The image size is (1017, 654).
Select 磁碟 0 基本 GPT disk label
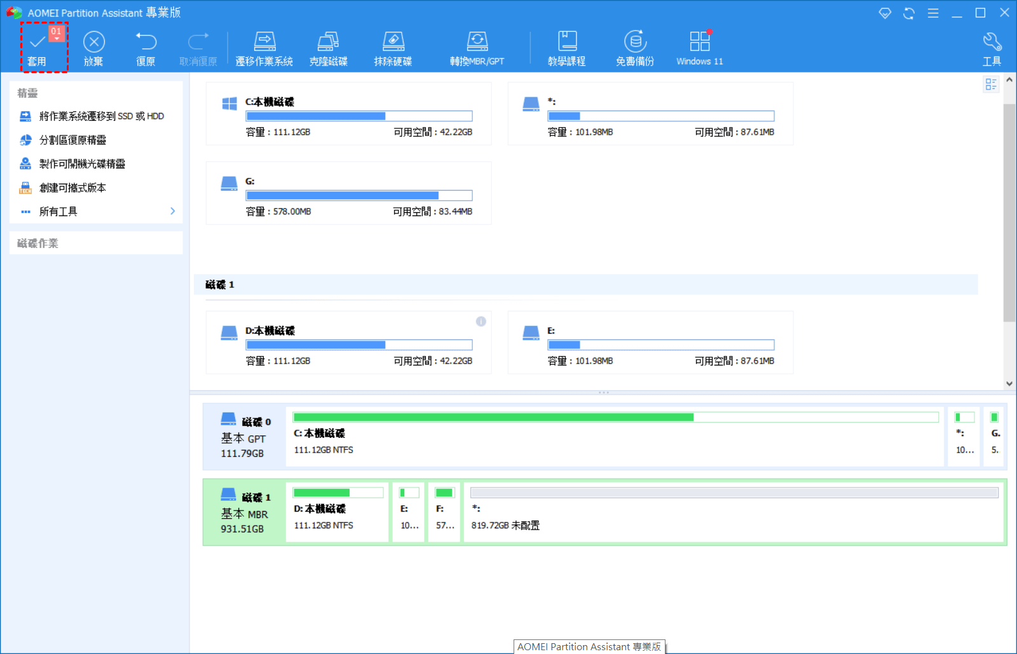point(245,437)
